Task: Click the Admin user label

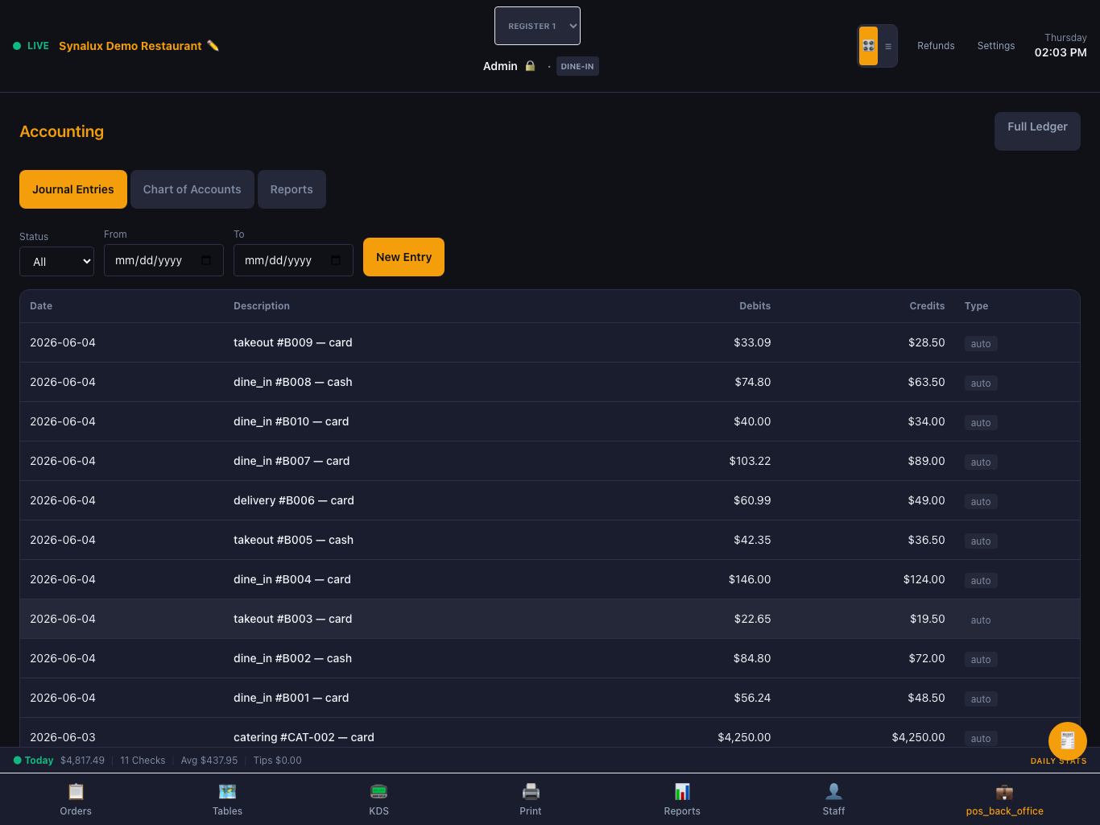Action: [x=500, y=66]
